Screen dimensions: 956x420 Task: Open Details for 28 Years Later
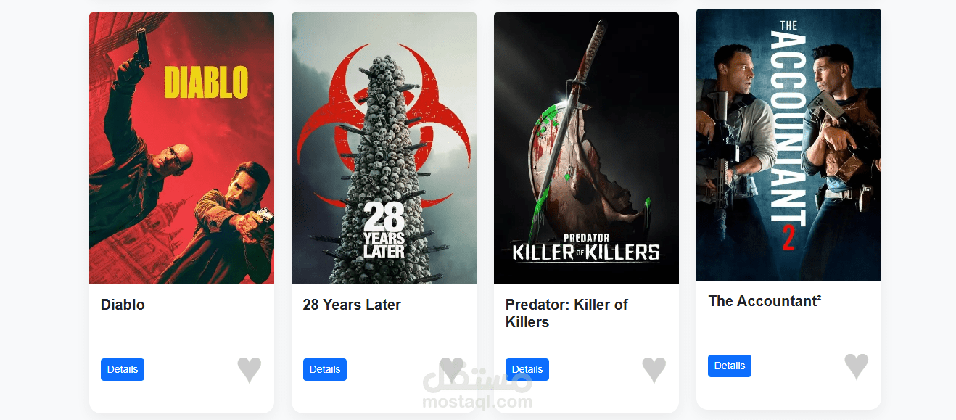[x=325, y=369]
